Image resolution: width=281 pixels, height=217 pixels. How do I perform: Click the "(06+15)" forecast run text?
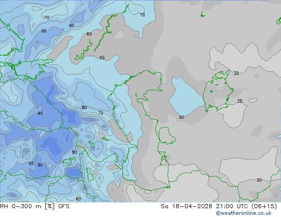pos(264,206)
